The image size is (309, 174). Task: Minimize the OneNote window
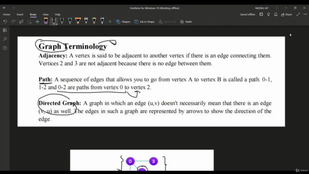(286, 8)
